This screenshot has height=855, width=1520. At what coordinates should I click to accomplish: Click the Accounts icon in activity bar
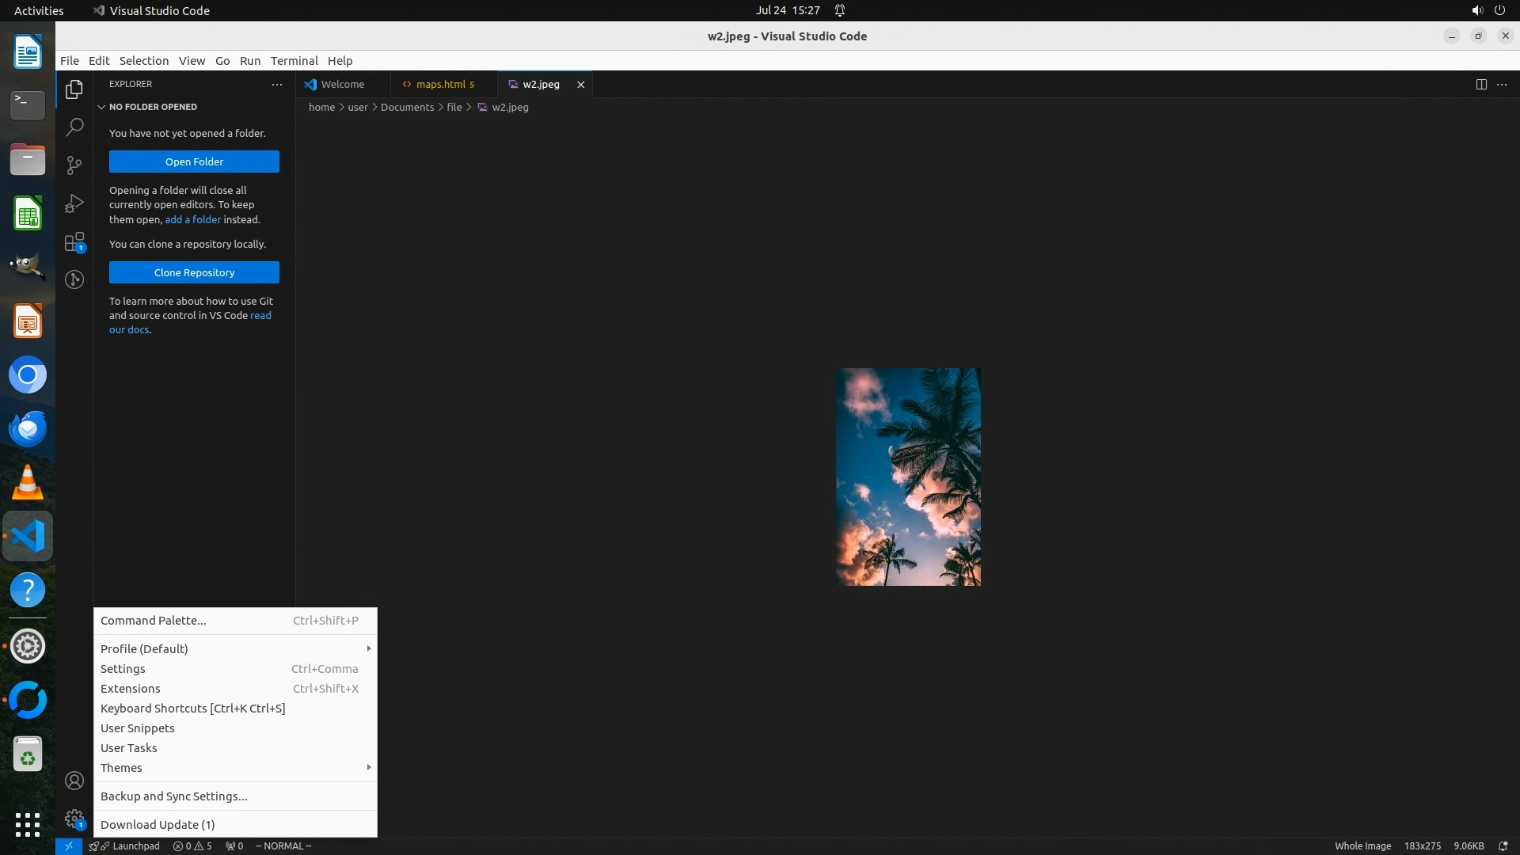pos(74,781)
